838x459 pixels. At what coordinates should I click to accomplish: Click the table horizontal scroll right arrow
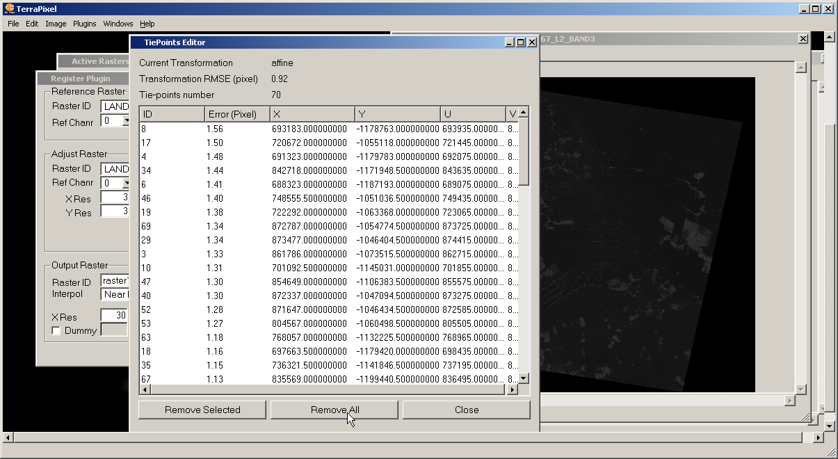(513, 389)
